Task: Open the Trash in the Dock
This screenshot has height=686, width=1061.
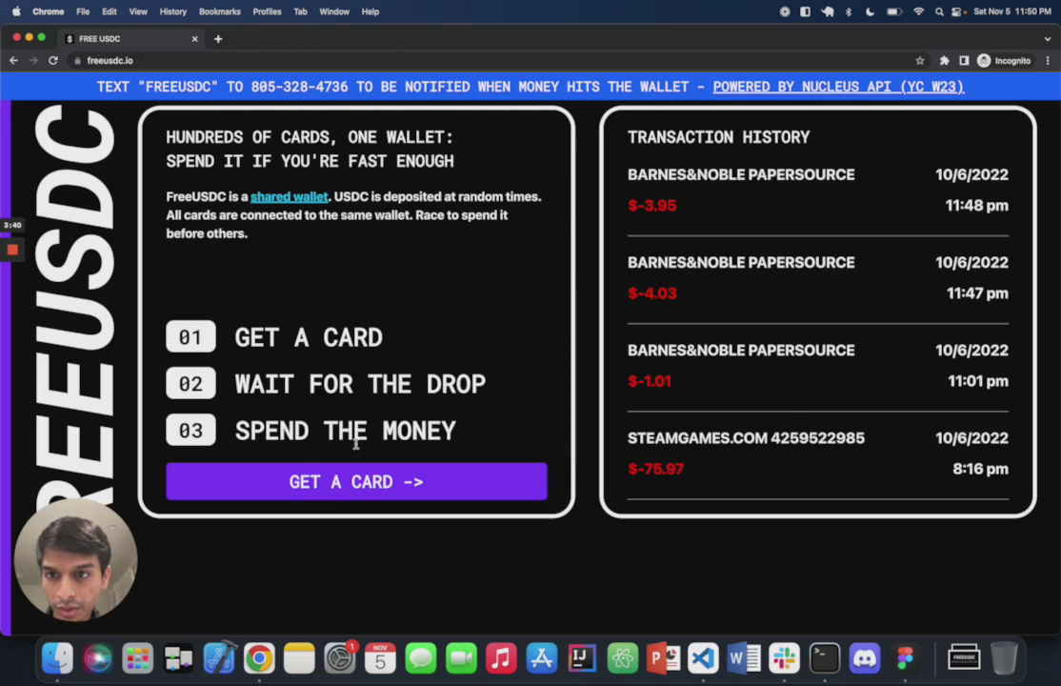Action: point(1004,657)
